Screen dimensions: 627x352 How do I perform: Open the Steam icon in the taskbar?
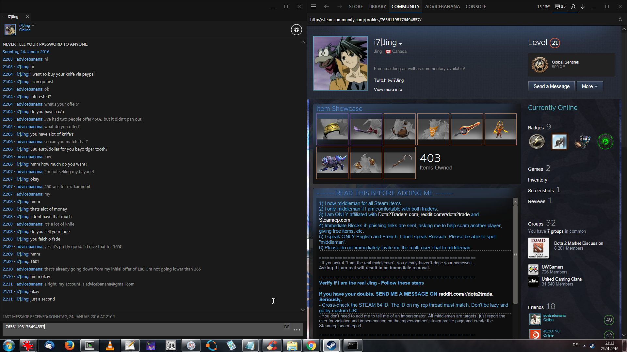click(331, 345)
